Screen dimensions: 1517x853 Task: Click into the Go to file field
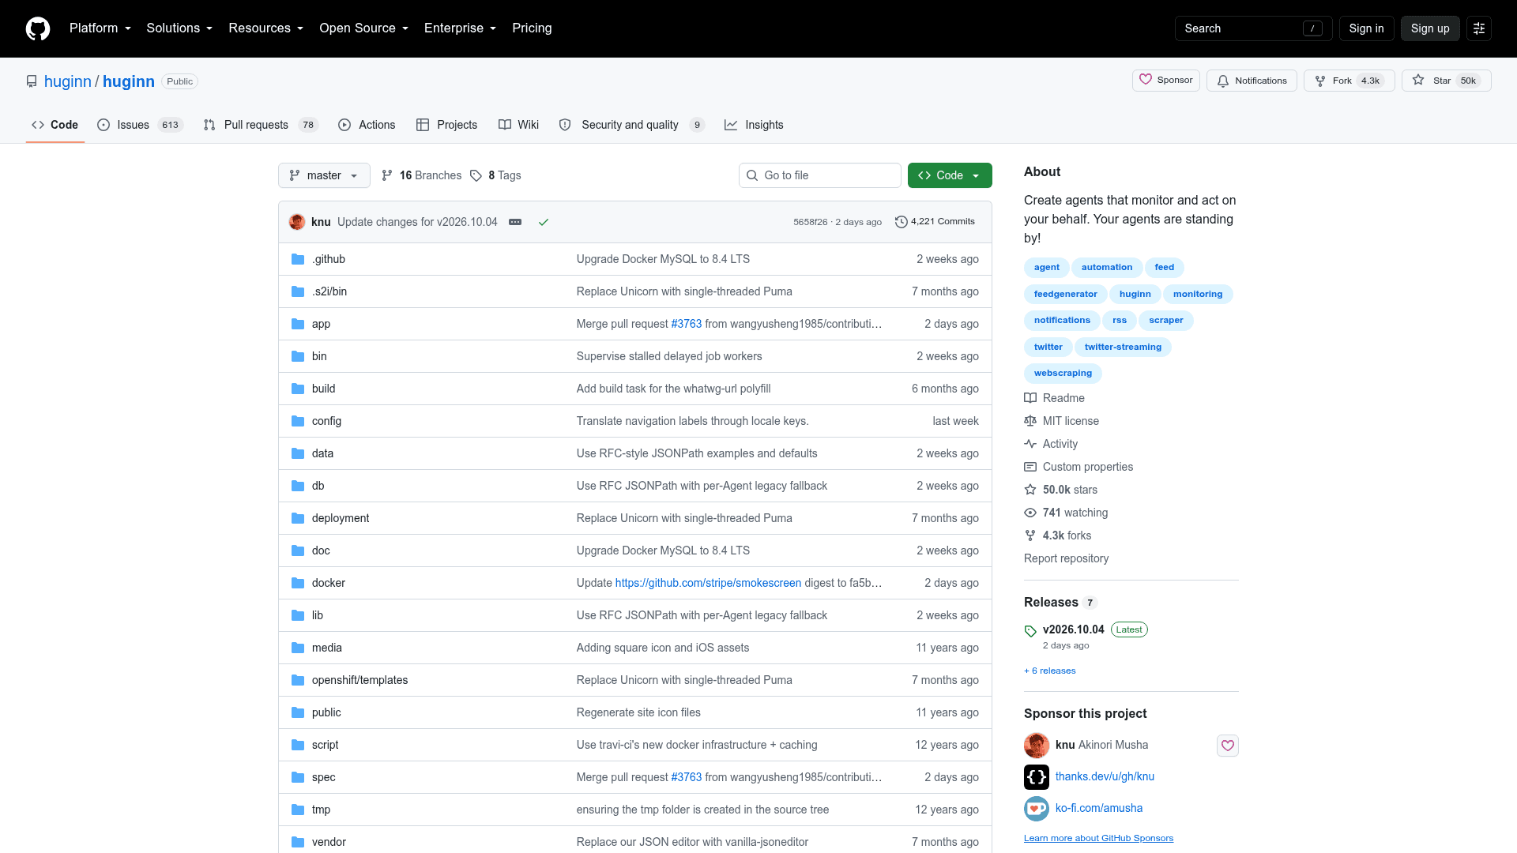pos(820,175)
